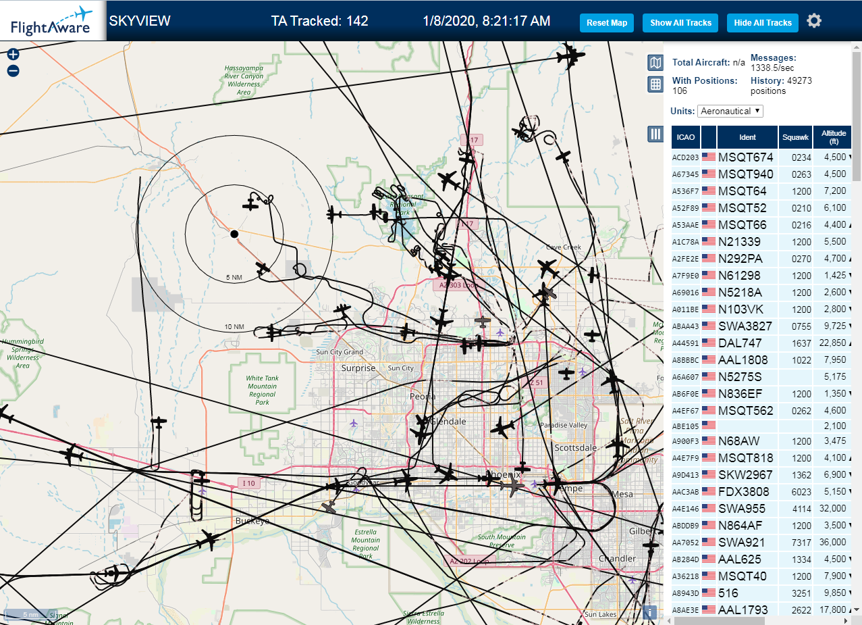Click the With Positions label
This screenshot has height=625, width=862.
point(705,80)
